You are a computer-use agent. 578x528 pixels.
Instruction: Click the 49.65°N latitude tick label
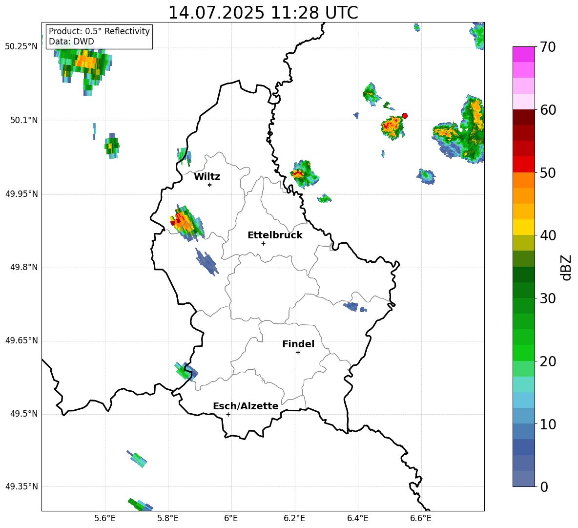pyautogui.click(x=21, y=340)
